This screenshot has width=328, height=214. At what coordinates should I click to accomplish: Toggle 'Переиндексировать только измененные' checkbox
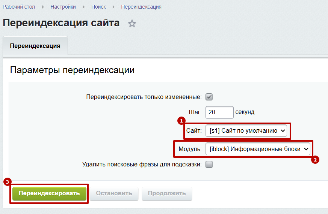click(209, 97)
